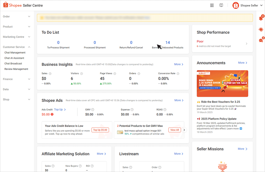Click the help icon next to Expense
The image size is (265, 172).
pos(132,109)
